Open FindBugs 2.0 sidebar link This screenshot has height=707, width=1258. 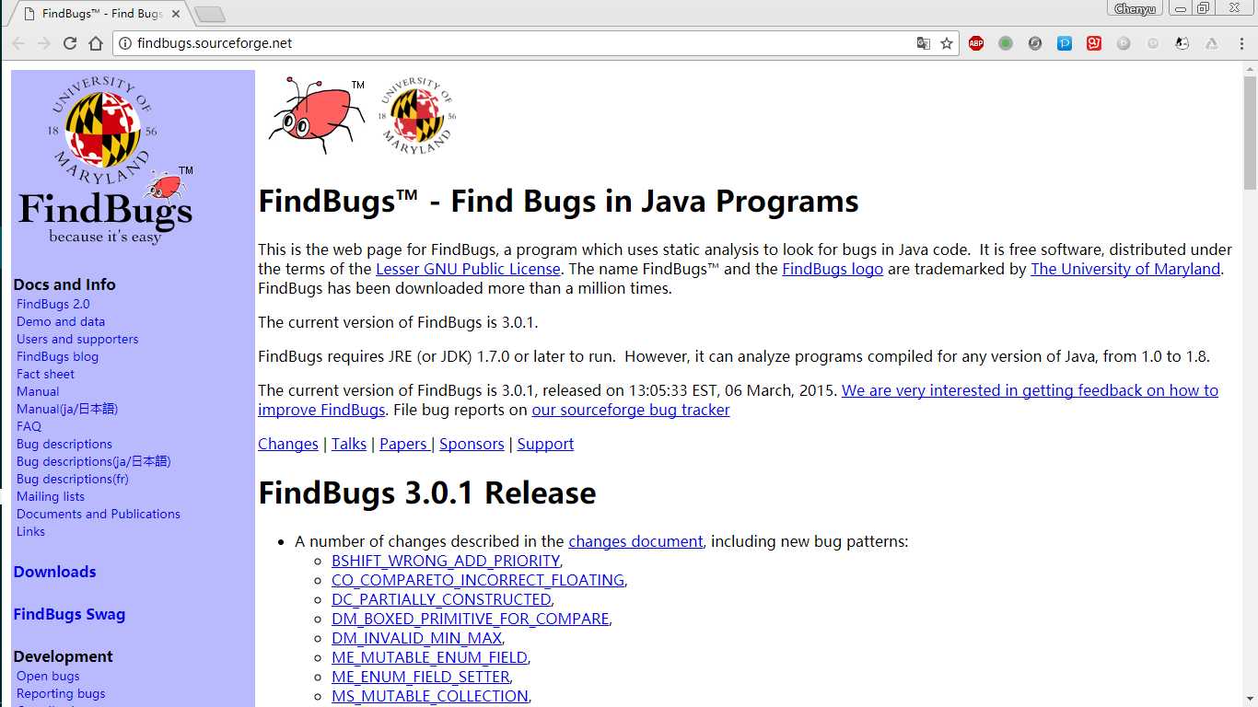(x=52, y=304)
